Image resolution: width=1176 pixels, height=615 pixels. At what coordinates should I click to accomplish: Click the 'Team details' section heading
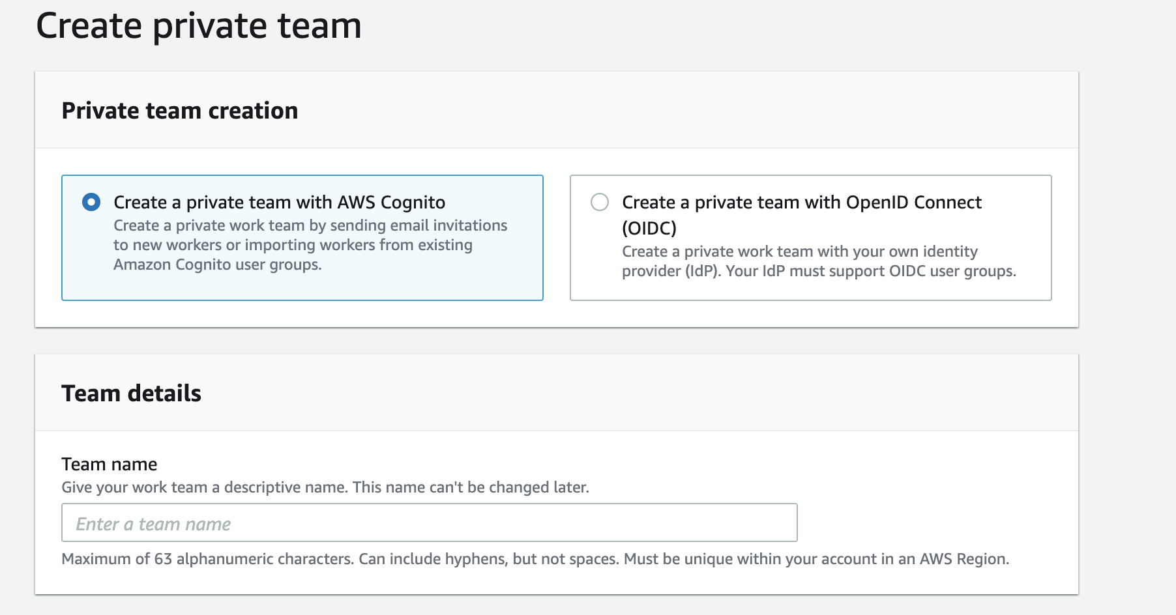tap(132, 393)
